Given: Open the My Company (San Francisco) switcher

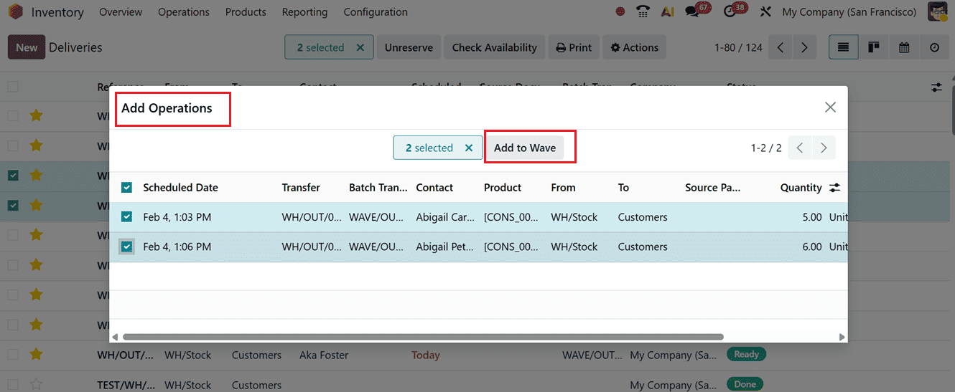Looking at the screenshot, I should click(x=849, y=12).
